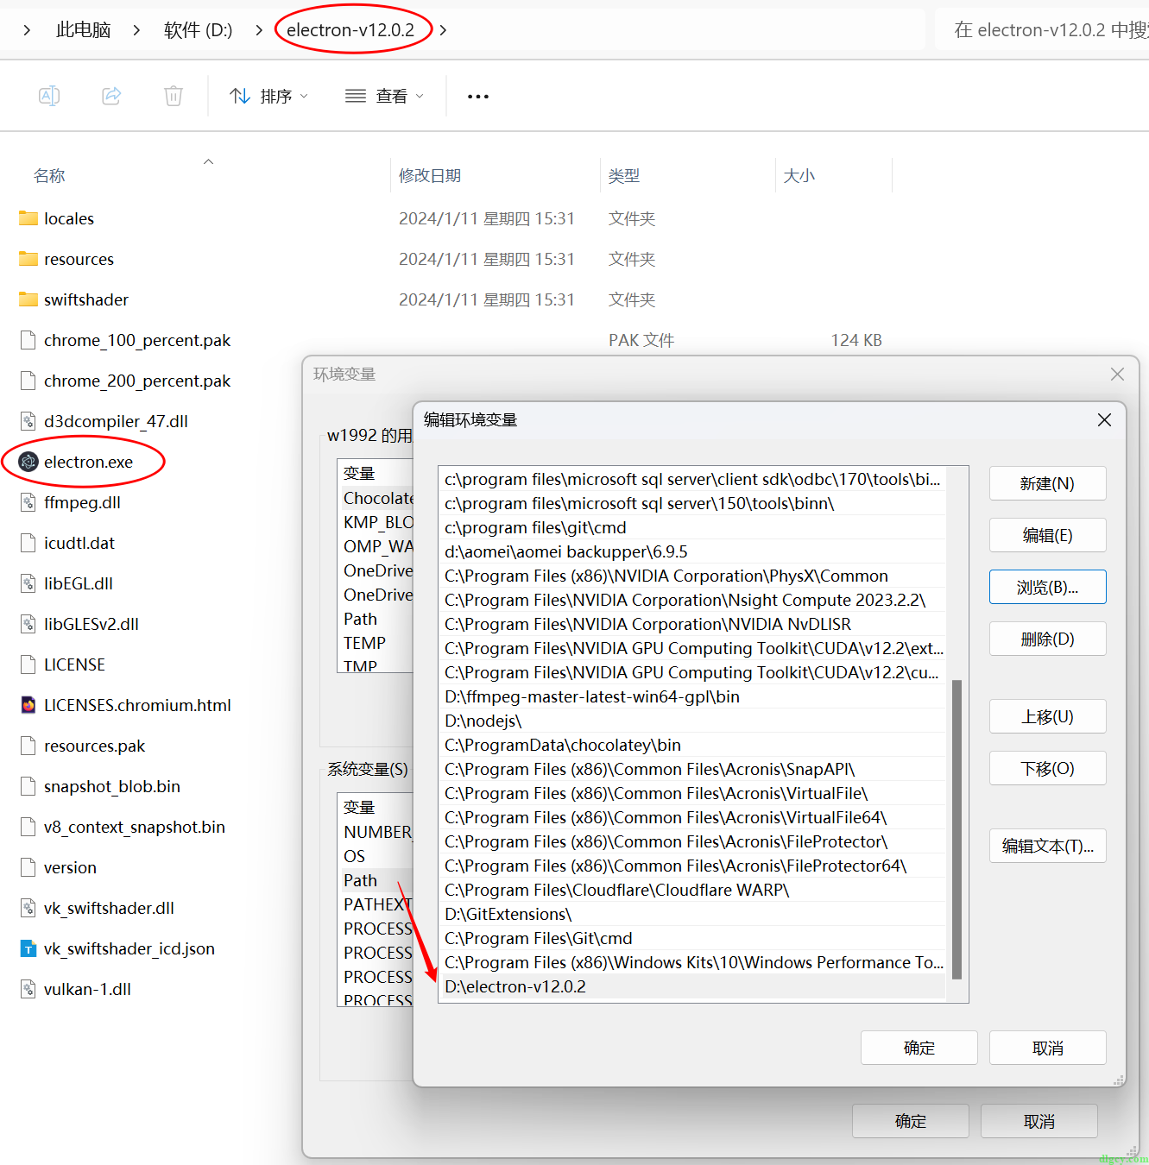
Task: Click 编辑(E) button in edit dialog
Action: [x=1047, y=535]
